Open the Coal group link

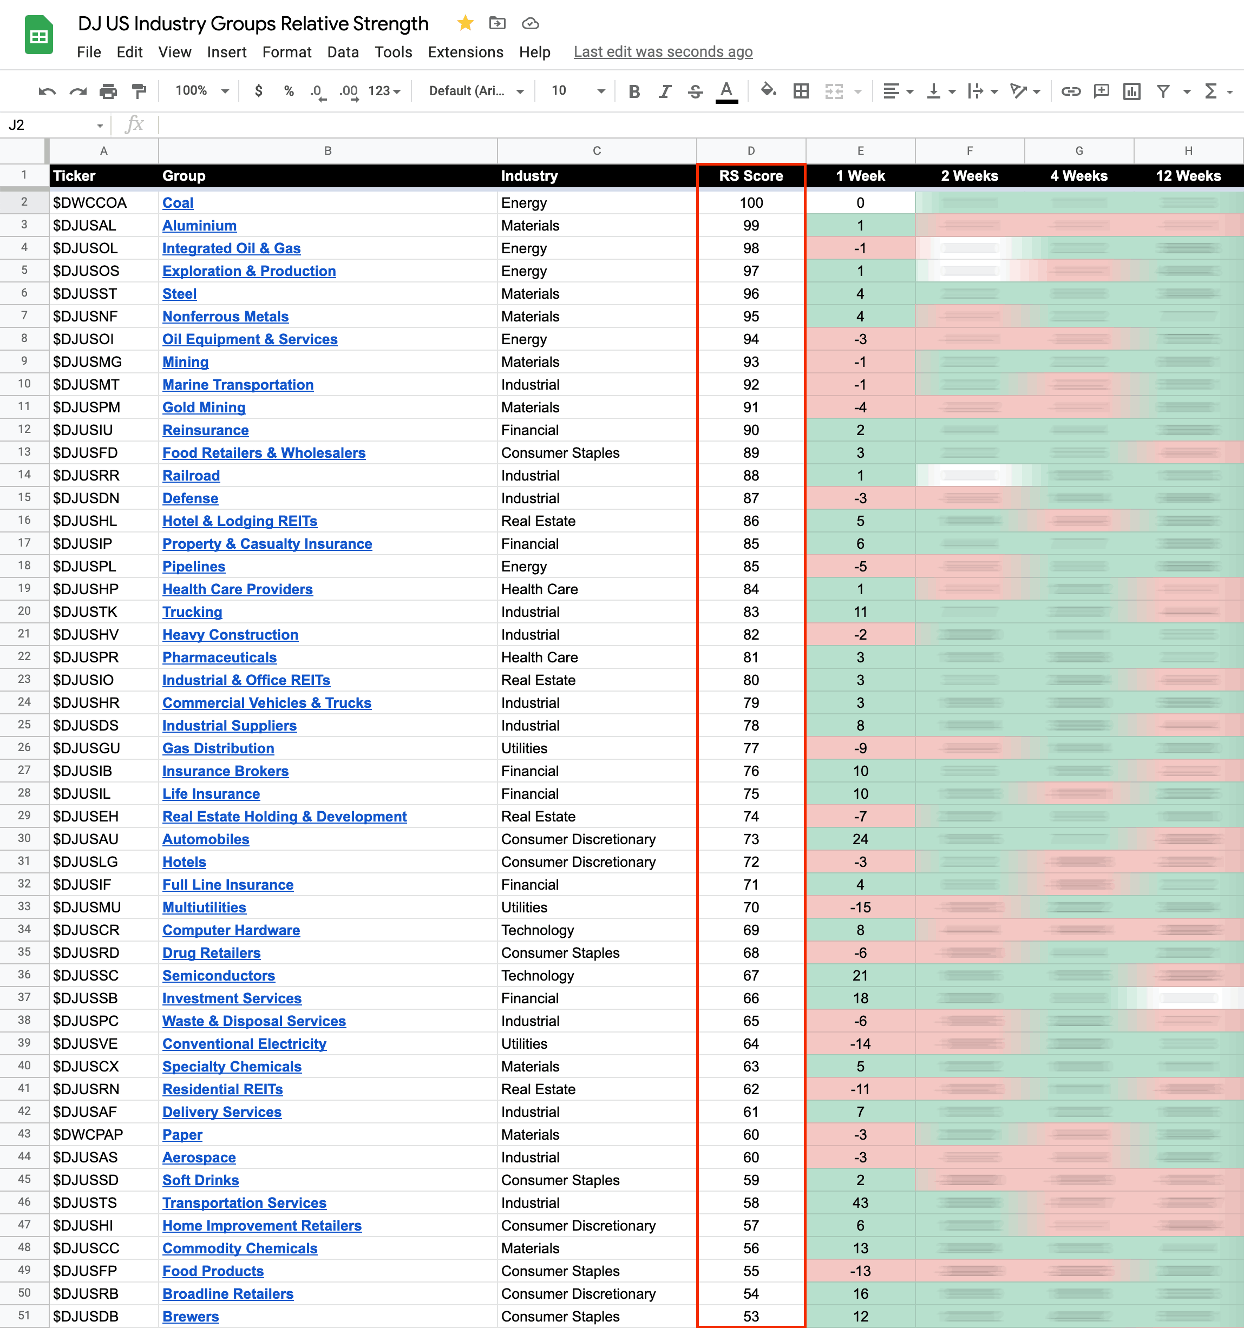click(178, 202)
